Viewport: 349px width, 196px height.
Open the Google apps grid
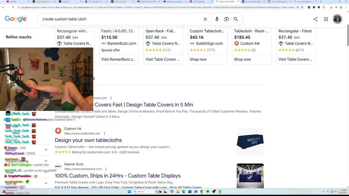(326, 19)
